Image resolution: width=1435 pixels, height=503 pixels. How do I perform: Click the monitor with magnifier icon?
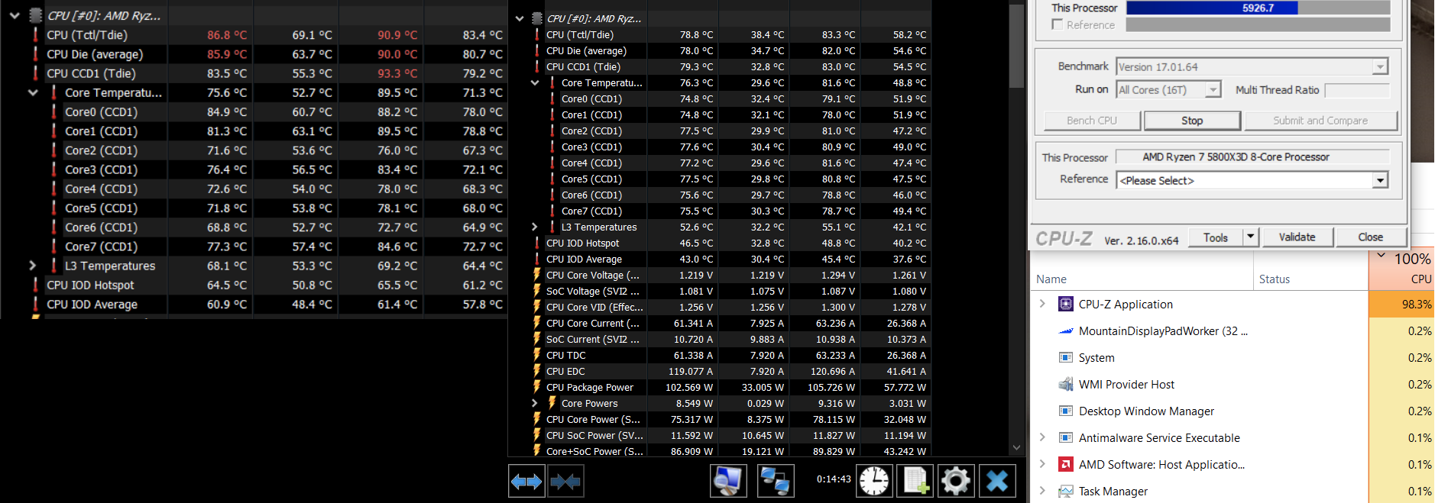728,481
